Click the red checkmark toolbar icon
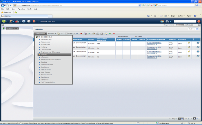 [x=81, y=33]
